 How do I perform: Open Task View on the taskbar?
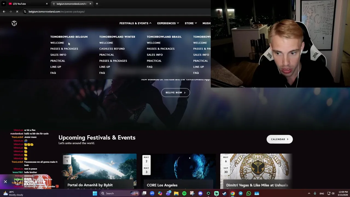point(144,193)
